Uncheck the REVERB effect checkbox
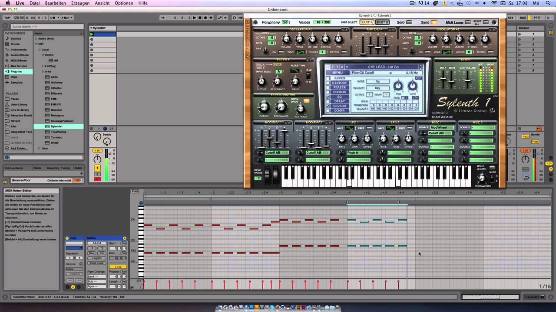 coord(328,106)
